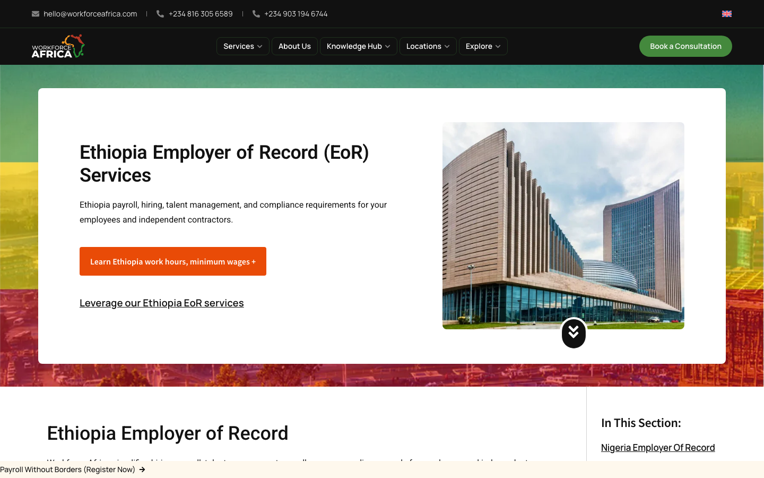Click the Ethiopia Employer of Record (EoR) Services heading

point(224,164)
